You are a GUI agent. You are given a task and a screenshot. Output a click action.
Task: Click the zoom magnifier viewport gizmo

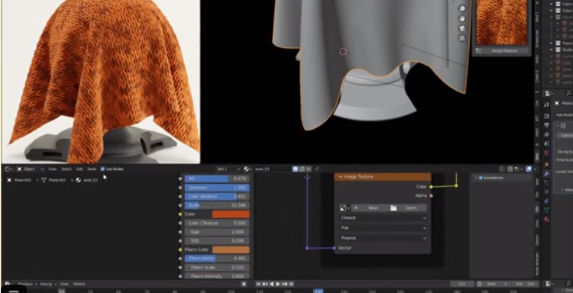(462, 8)
